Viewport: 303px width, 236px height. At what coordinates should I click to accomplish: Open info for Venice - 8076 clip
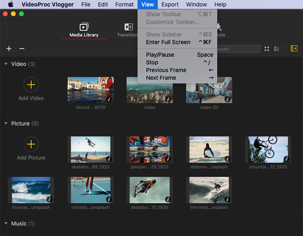pyautogui.click(x=109, y=100)
